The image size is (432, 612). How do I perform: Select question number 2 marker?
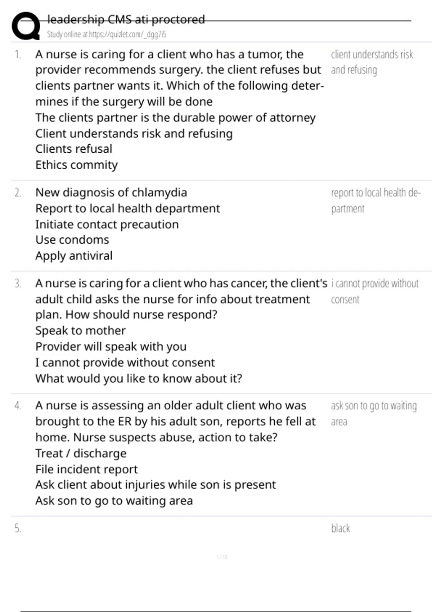click(18, 193)
